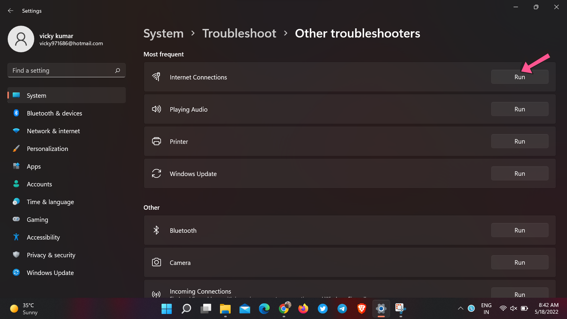Viewport: 567px width, 319px height.
Task: Open Network & internet settings
Action: tap(53, 131)
